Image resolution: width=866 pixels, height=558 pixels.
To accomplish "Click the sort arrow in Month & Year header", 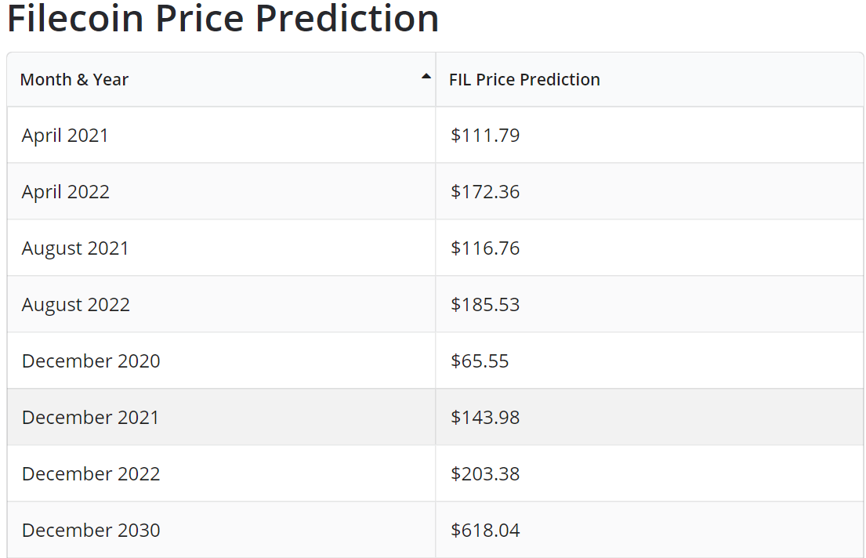I will click(426, 77).
